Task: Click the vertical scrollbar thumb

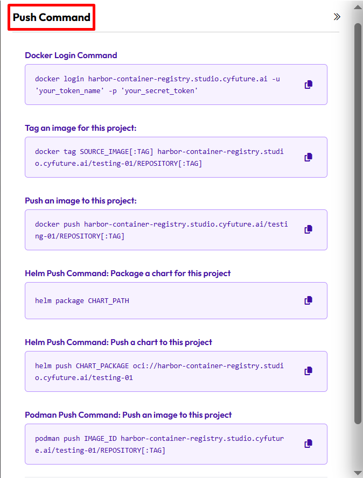Action: pyautogui.click(x=358, y=223)
